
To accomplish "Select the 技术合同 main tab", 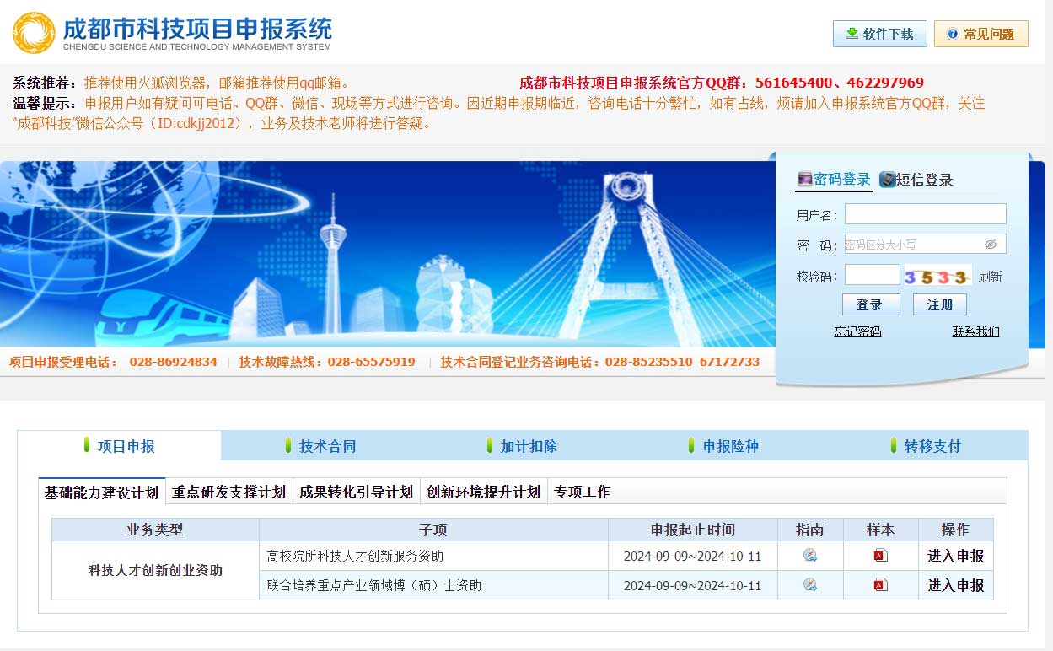I will (x=320, y=446).
